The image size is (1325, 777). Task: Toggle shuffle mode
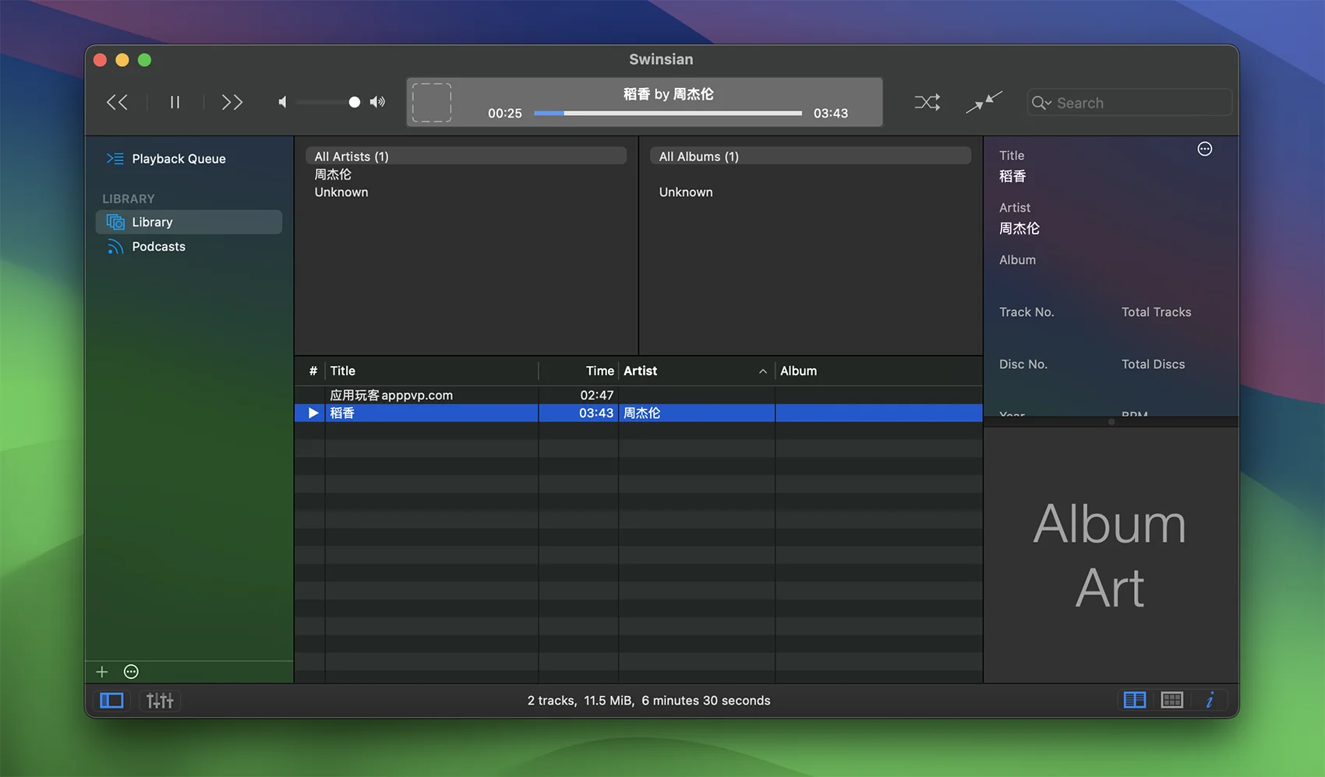pos(927,102)
